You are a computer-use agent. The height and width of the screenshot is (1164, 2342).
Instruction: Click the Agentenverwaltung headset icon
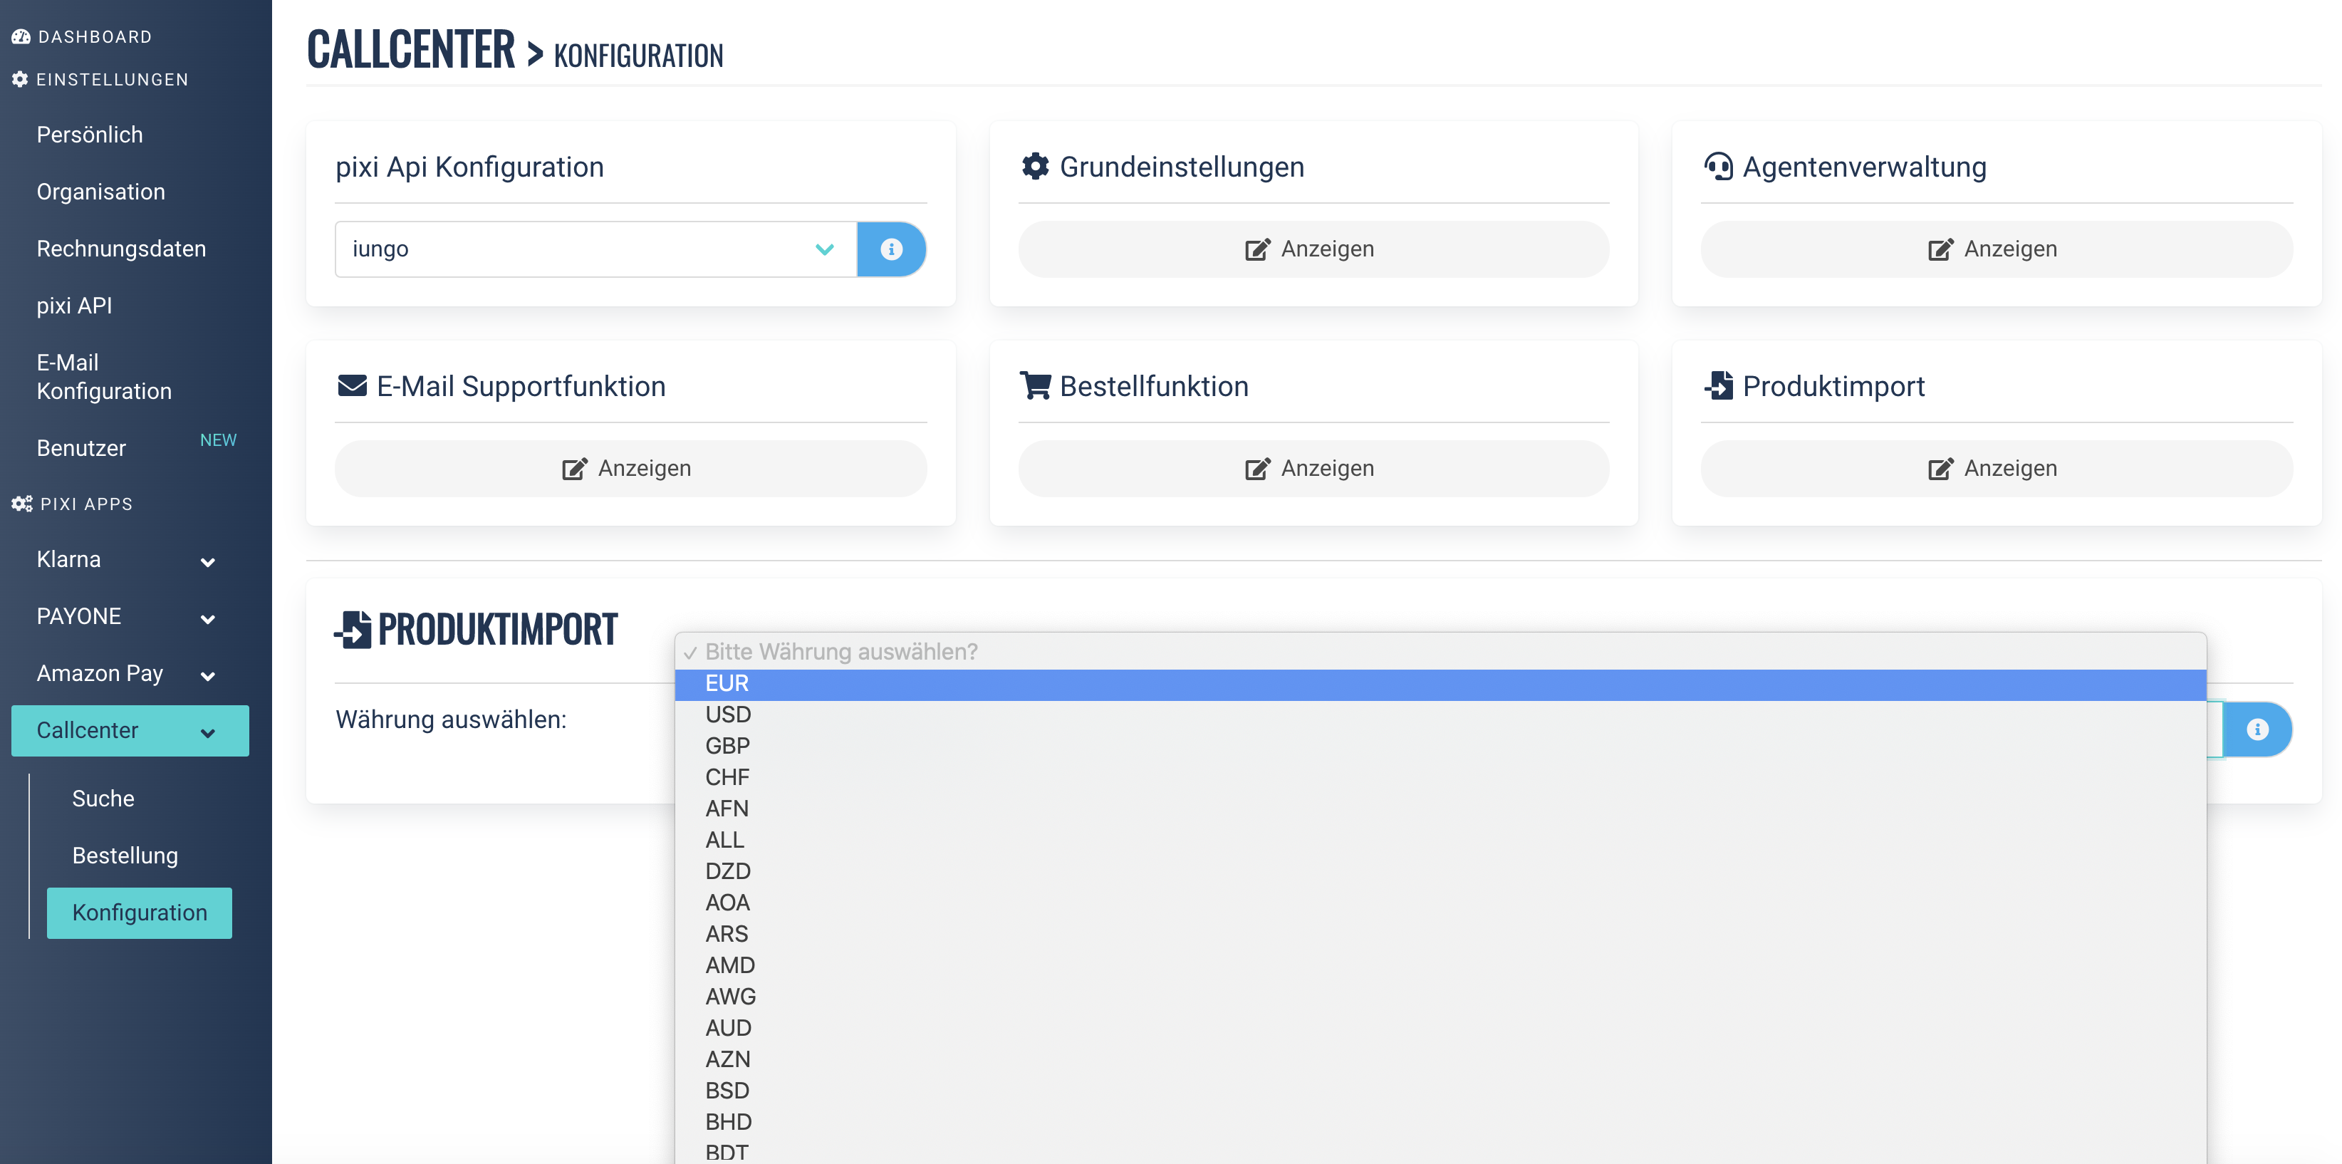(x=1718, y=167)
